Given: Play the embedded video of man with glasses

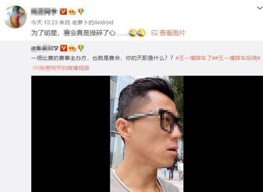Looking at the screenshot, I should 147,134.
